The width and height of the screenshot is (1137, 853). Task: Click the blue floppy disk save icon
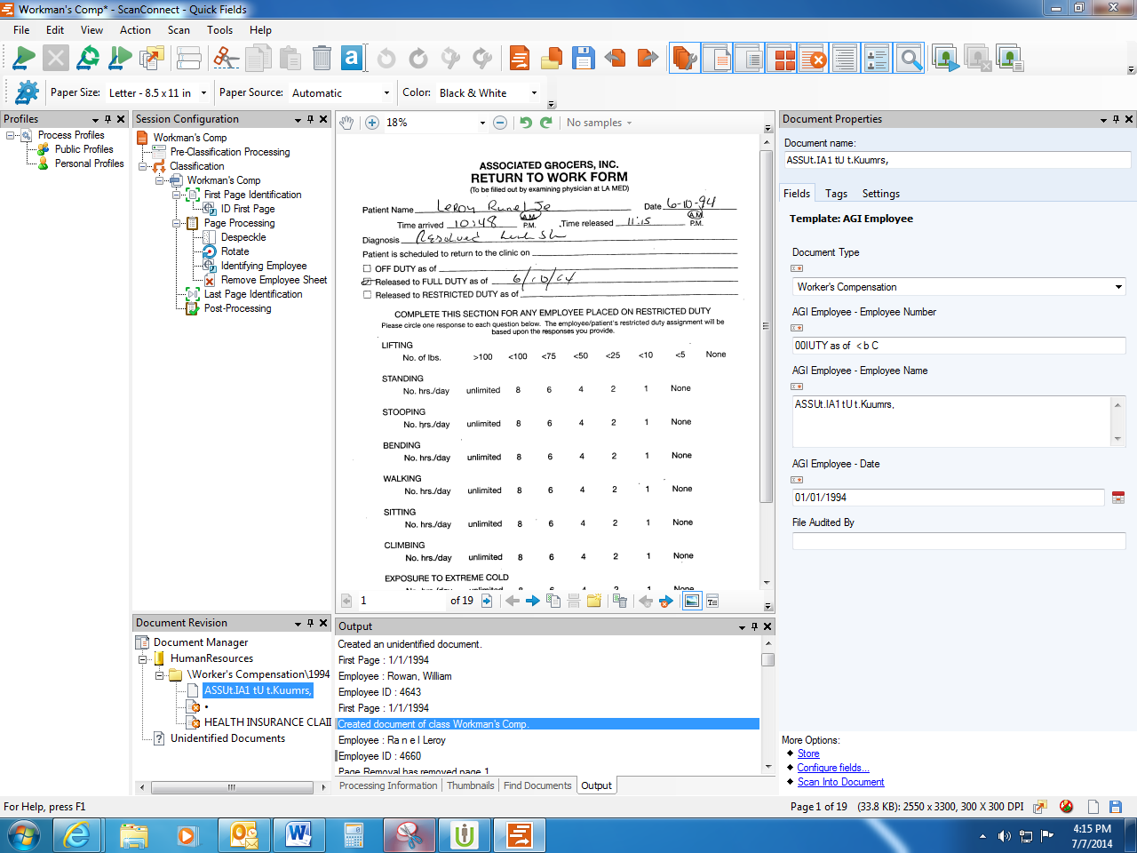pos(584,59)
